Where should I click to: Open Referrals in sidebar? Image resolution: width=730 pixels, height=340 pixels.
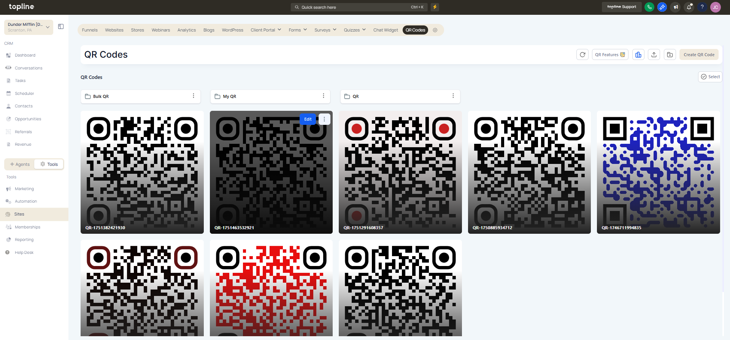tap(23, 132)
